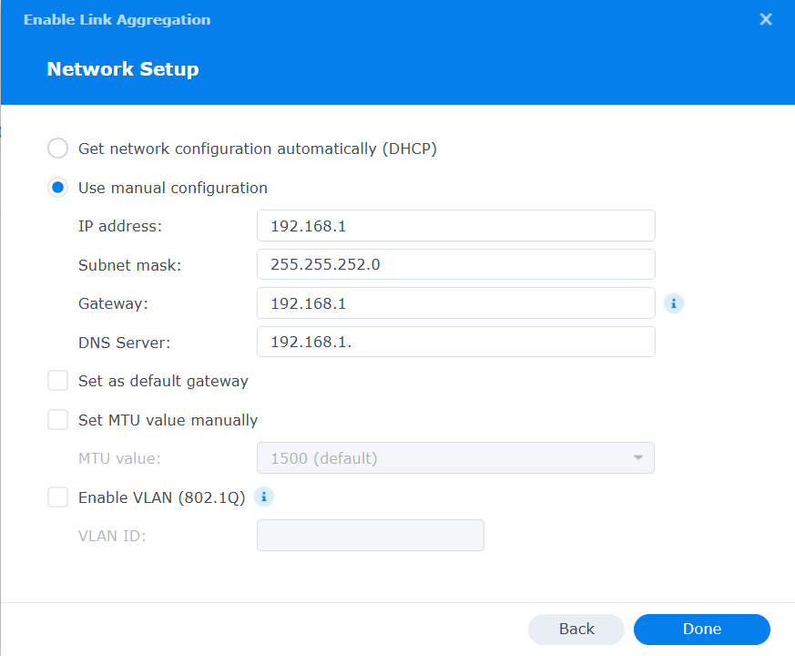Click the DNS Server field
The image size is (795, 656).
pyautogui.click(x=456, y=342)
